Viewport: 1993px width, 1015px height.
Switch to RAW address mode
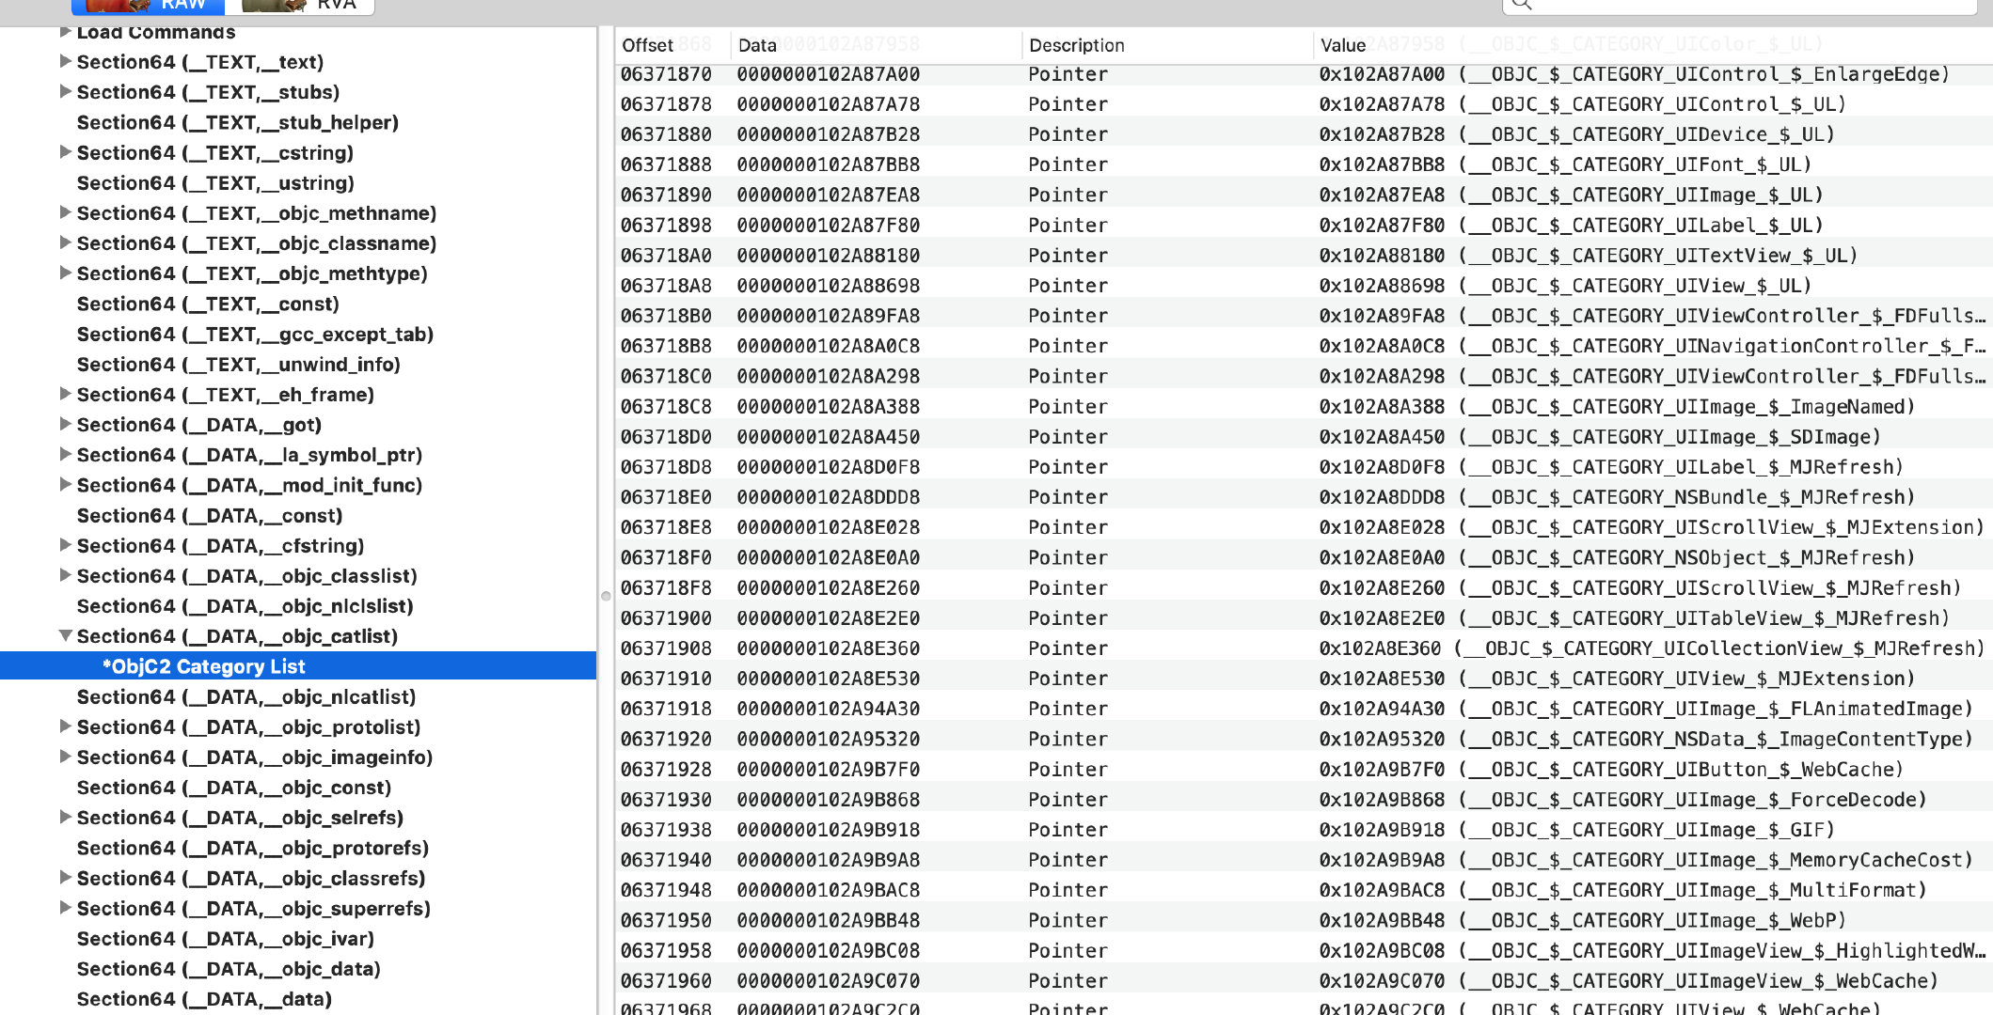tap(149, 6)
